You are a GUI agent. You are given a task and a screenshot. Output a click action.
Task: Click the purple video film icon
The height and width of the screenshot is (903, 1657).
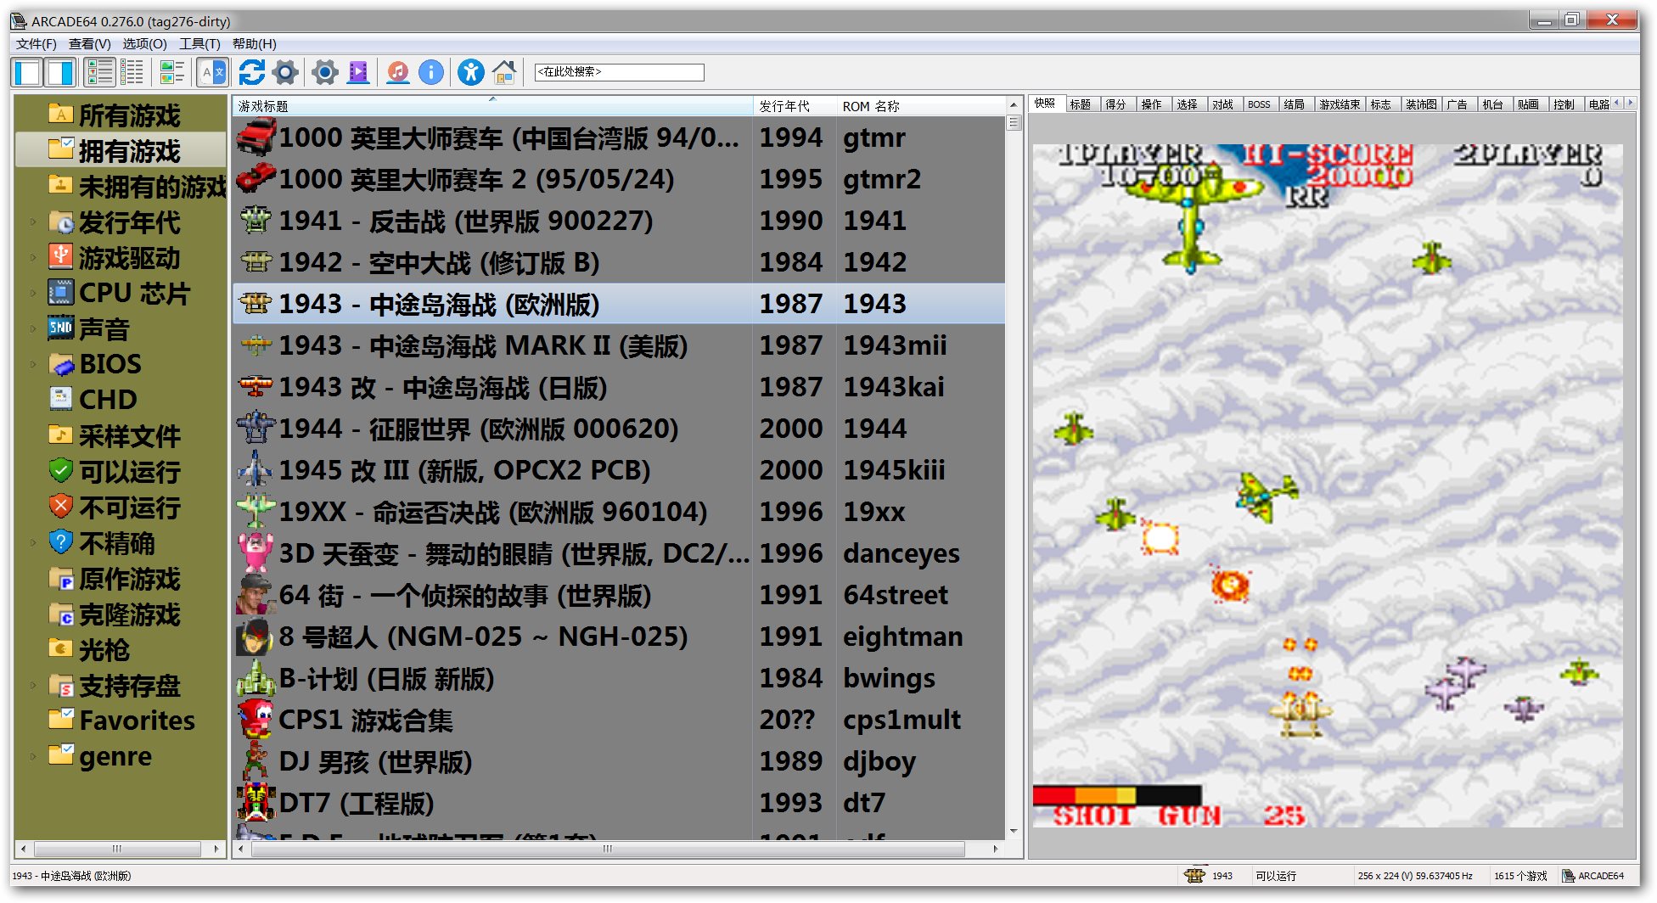coord(359,72)
